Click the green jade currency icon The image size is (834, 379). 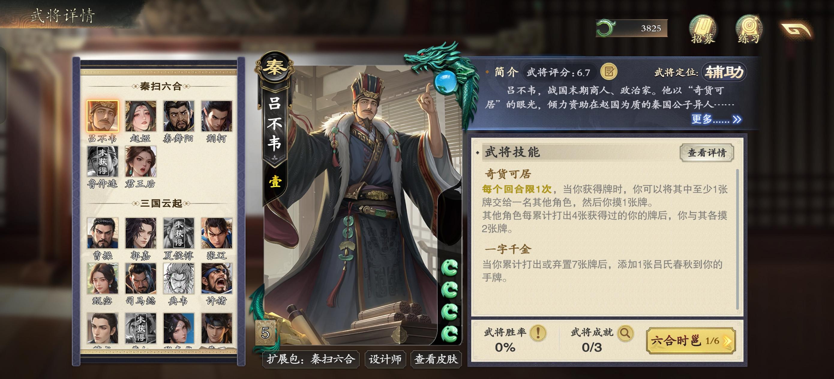(605, 28)
